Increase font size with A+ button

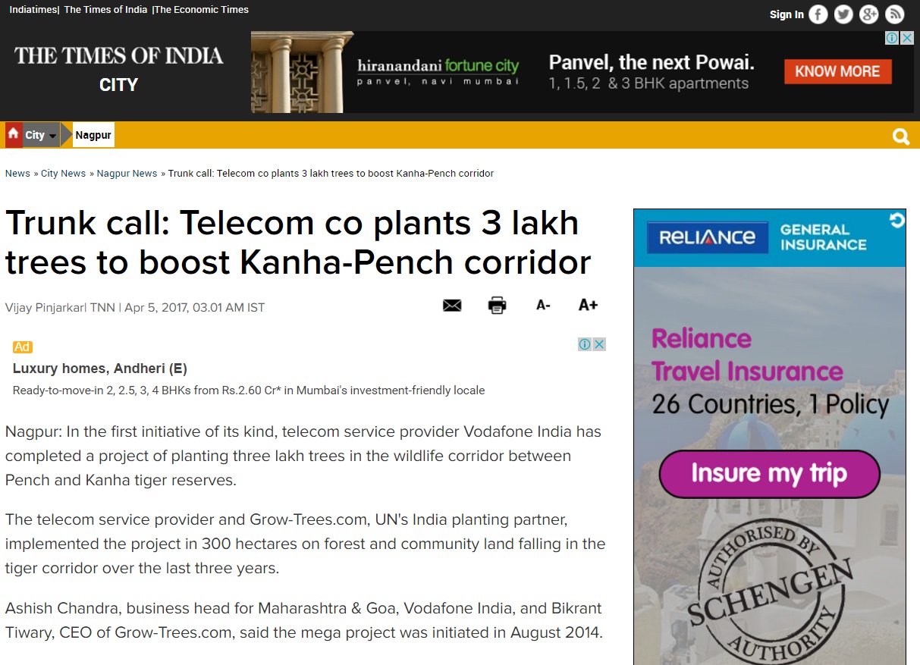(x=588, y=305)
